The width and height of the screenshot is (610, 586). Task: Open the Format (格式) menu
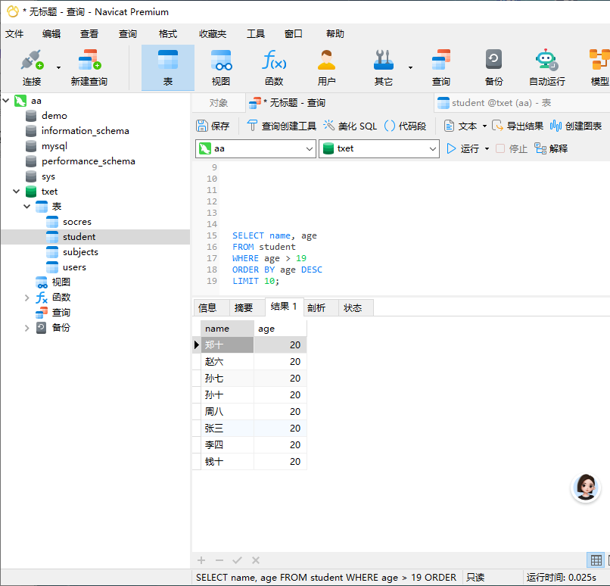168,34
